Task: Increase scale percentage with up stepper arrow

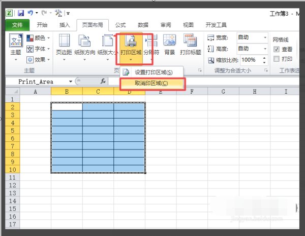Action: [264, 58]
